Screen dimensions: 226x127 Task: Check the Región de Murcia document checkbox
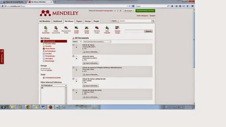(73, 68)
